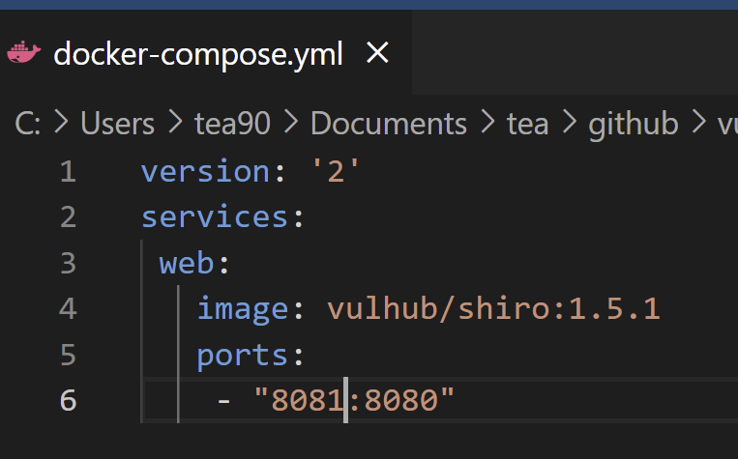The width and height of the screenshot is (738, 459).
Task: Click the vulhub/shiro:1.5.1 image value
Action: click(x=493, y=309)
